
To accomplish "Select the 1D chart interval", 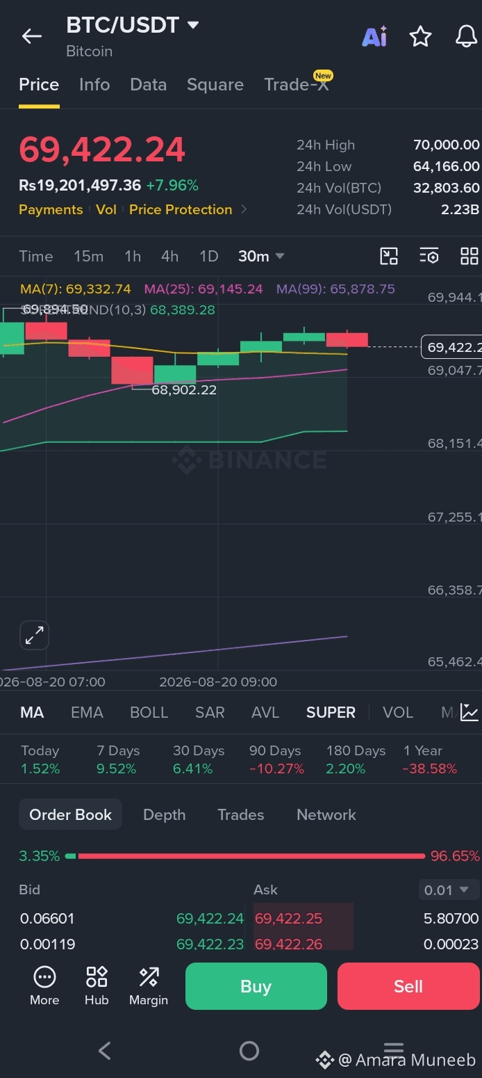I will tap(209, 256).
